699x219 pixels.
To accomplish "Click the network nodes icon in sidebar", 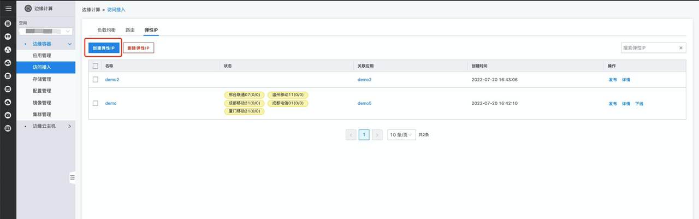I will 8,50.
